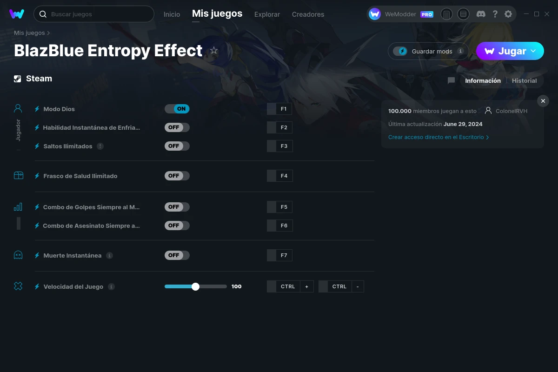Click the Guardar mods button
This screenshot has width=558, height=372.
tap(428, 51)
